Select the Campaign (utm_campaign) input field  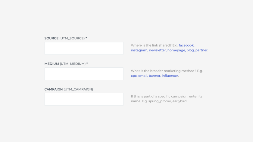tap(84, 99)
